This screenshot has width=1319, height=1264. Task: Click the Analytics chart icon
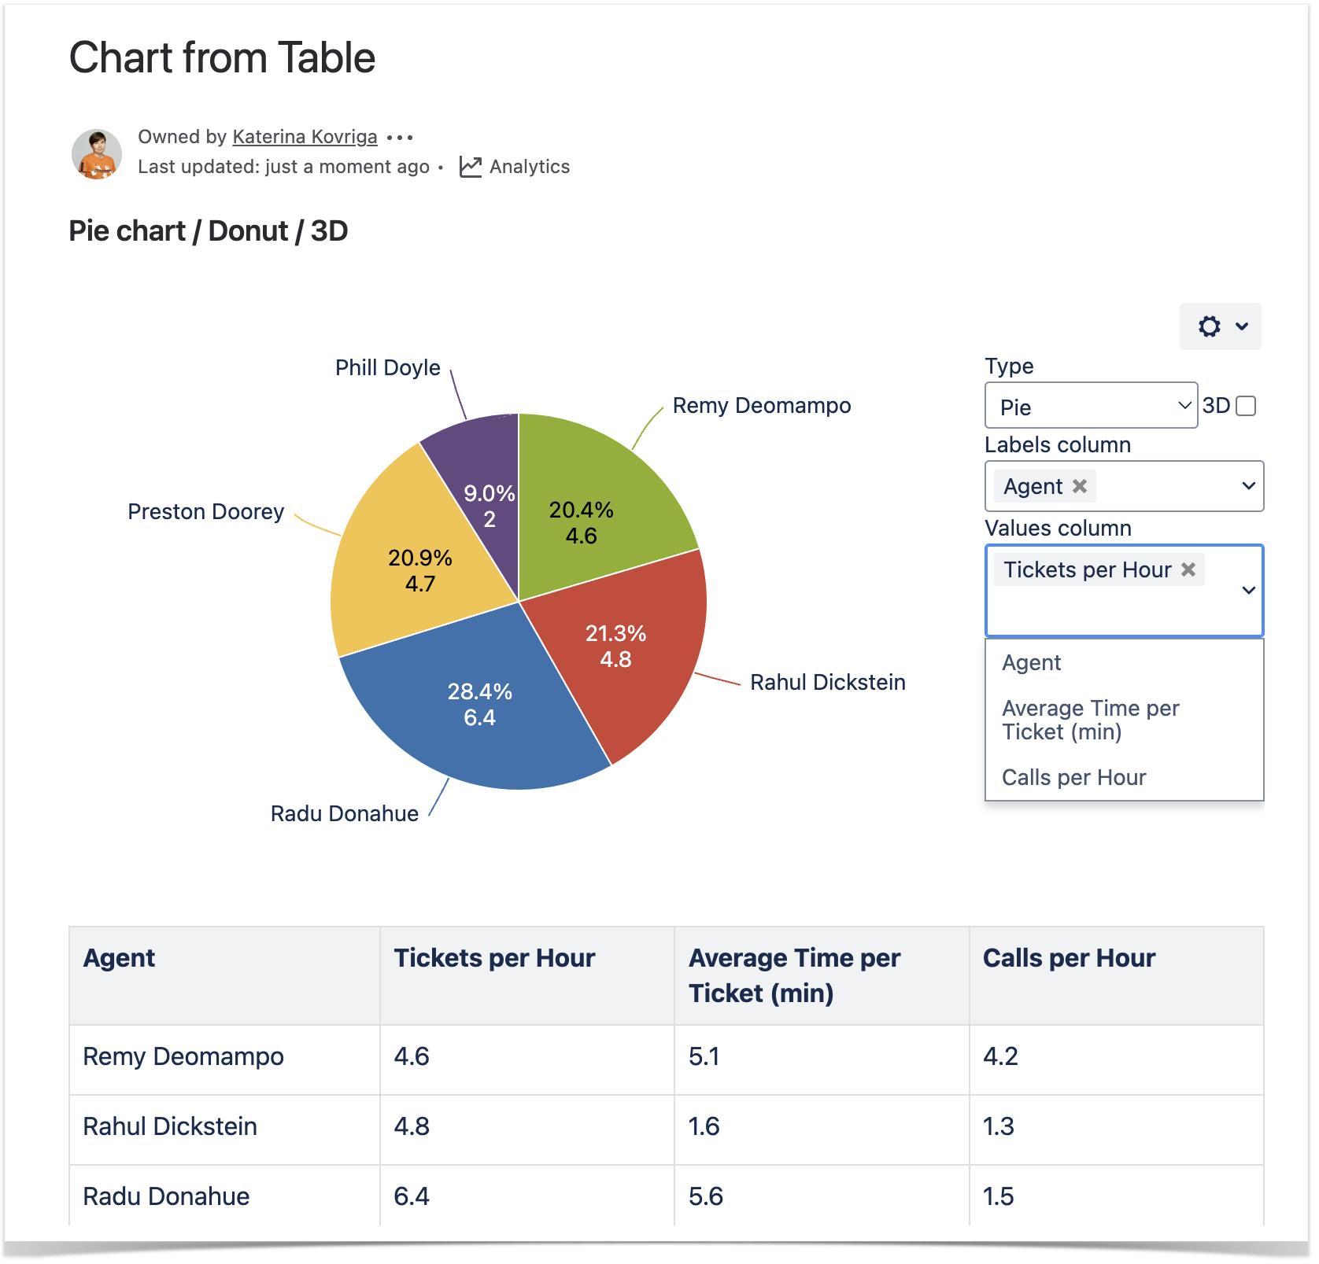click(x=471, y=167)
